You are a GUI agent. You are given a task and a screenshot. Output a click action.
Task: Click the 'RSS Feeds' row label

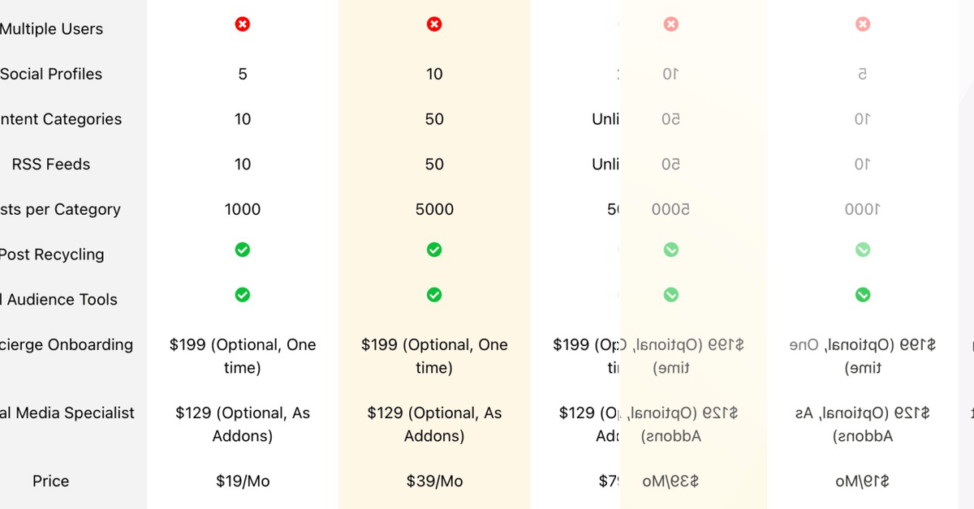tap(51, 165)
